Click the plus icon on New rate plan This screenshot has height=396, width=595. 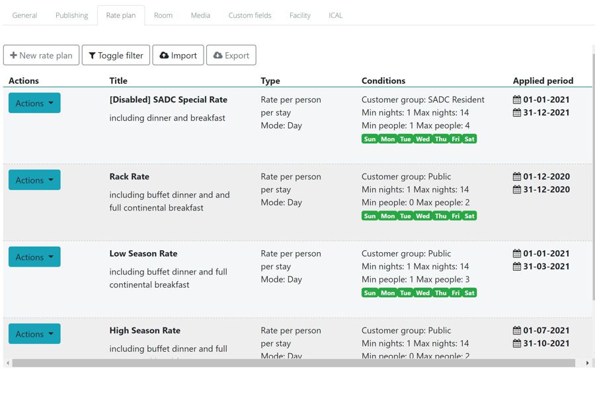(13, 55)
